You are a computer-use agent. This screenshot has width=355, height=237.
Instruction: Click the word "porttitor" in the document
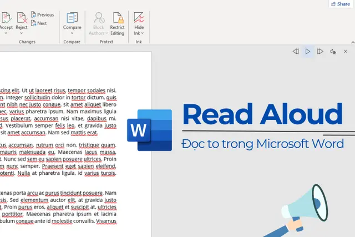coord(12,214)
